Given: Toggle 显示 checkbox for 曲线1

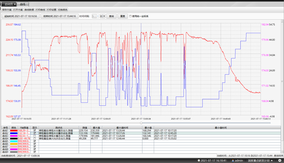Looking at the screenshot, I should click(x=35, y=130).
